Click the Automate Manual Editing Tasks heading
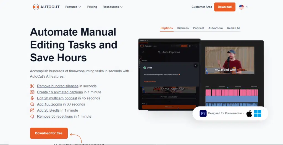 (x=74, y=44)
